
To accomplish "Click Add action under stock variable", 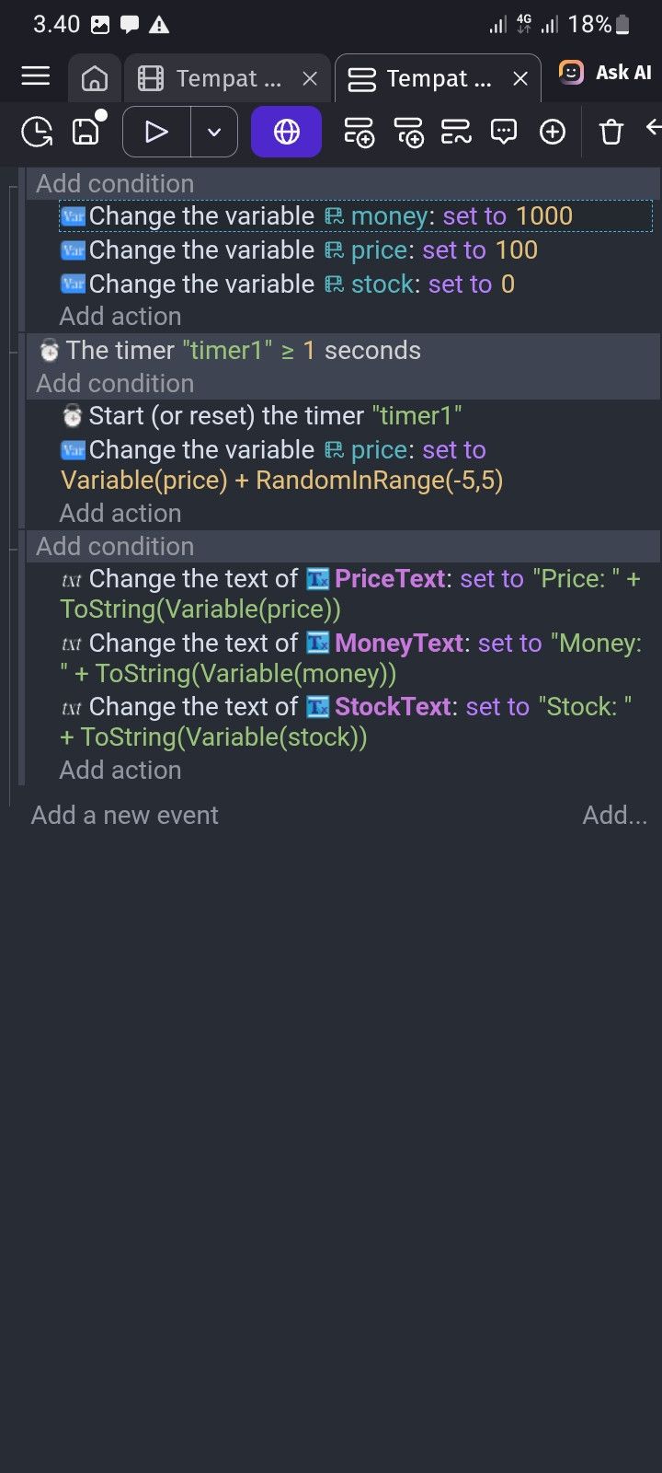I will coord(120,317).
